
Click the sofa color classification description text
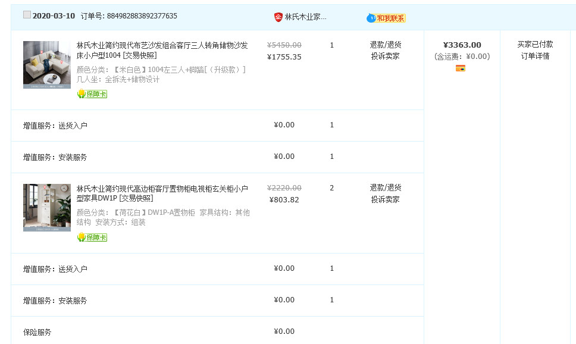(x=161, y=74)
